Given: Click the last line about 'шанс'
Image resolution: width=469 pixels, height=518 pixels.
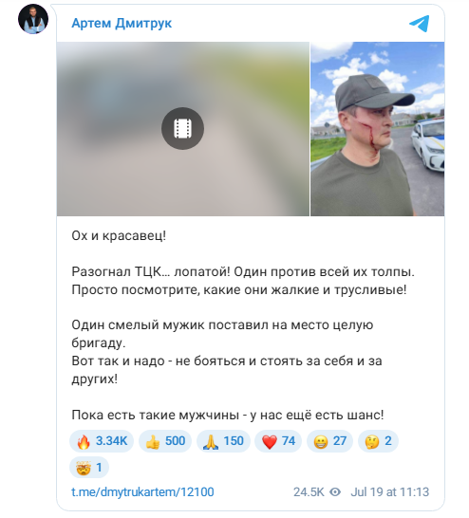Looking at the screenshot, I should [x=228, y=415].
